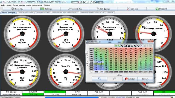Click the pencil edit icon in VE toolbar
The image size is (175, 98).
[142, 46]
